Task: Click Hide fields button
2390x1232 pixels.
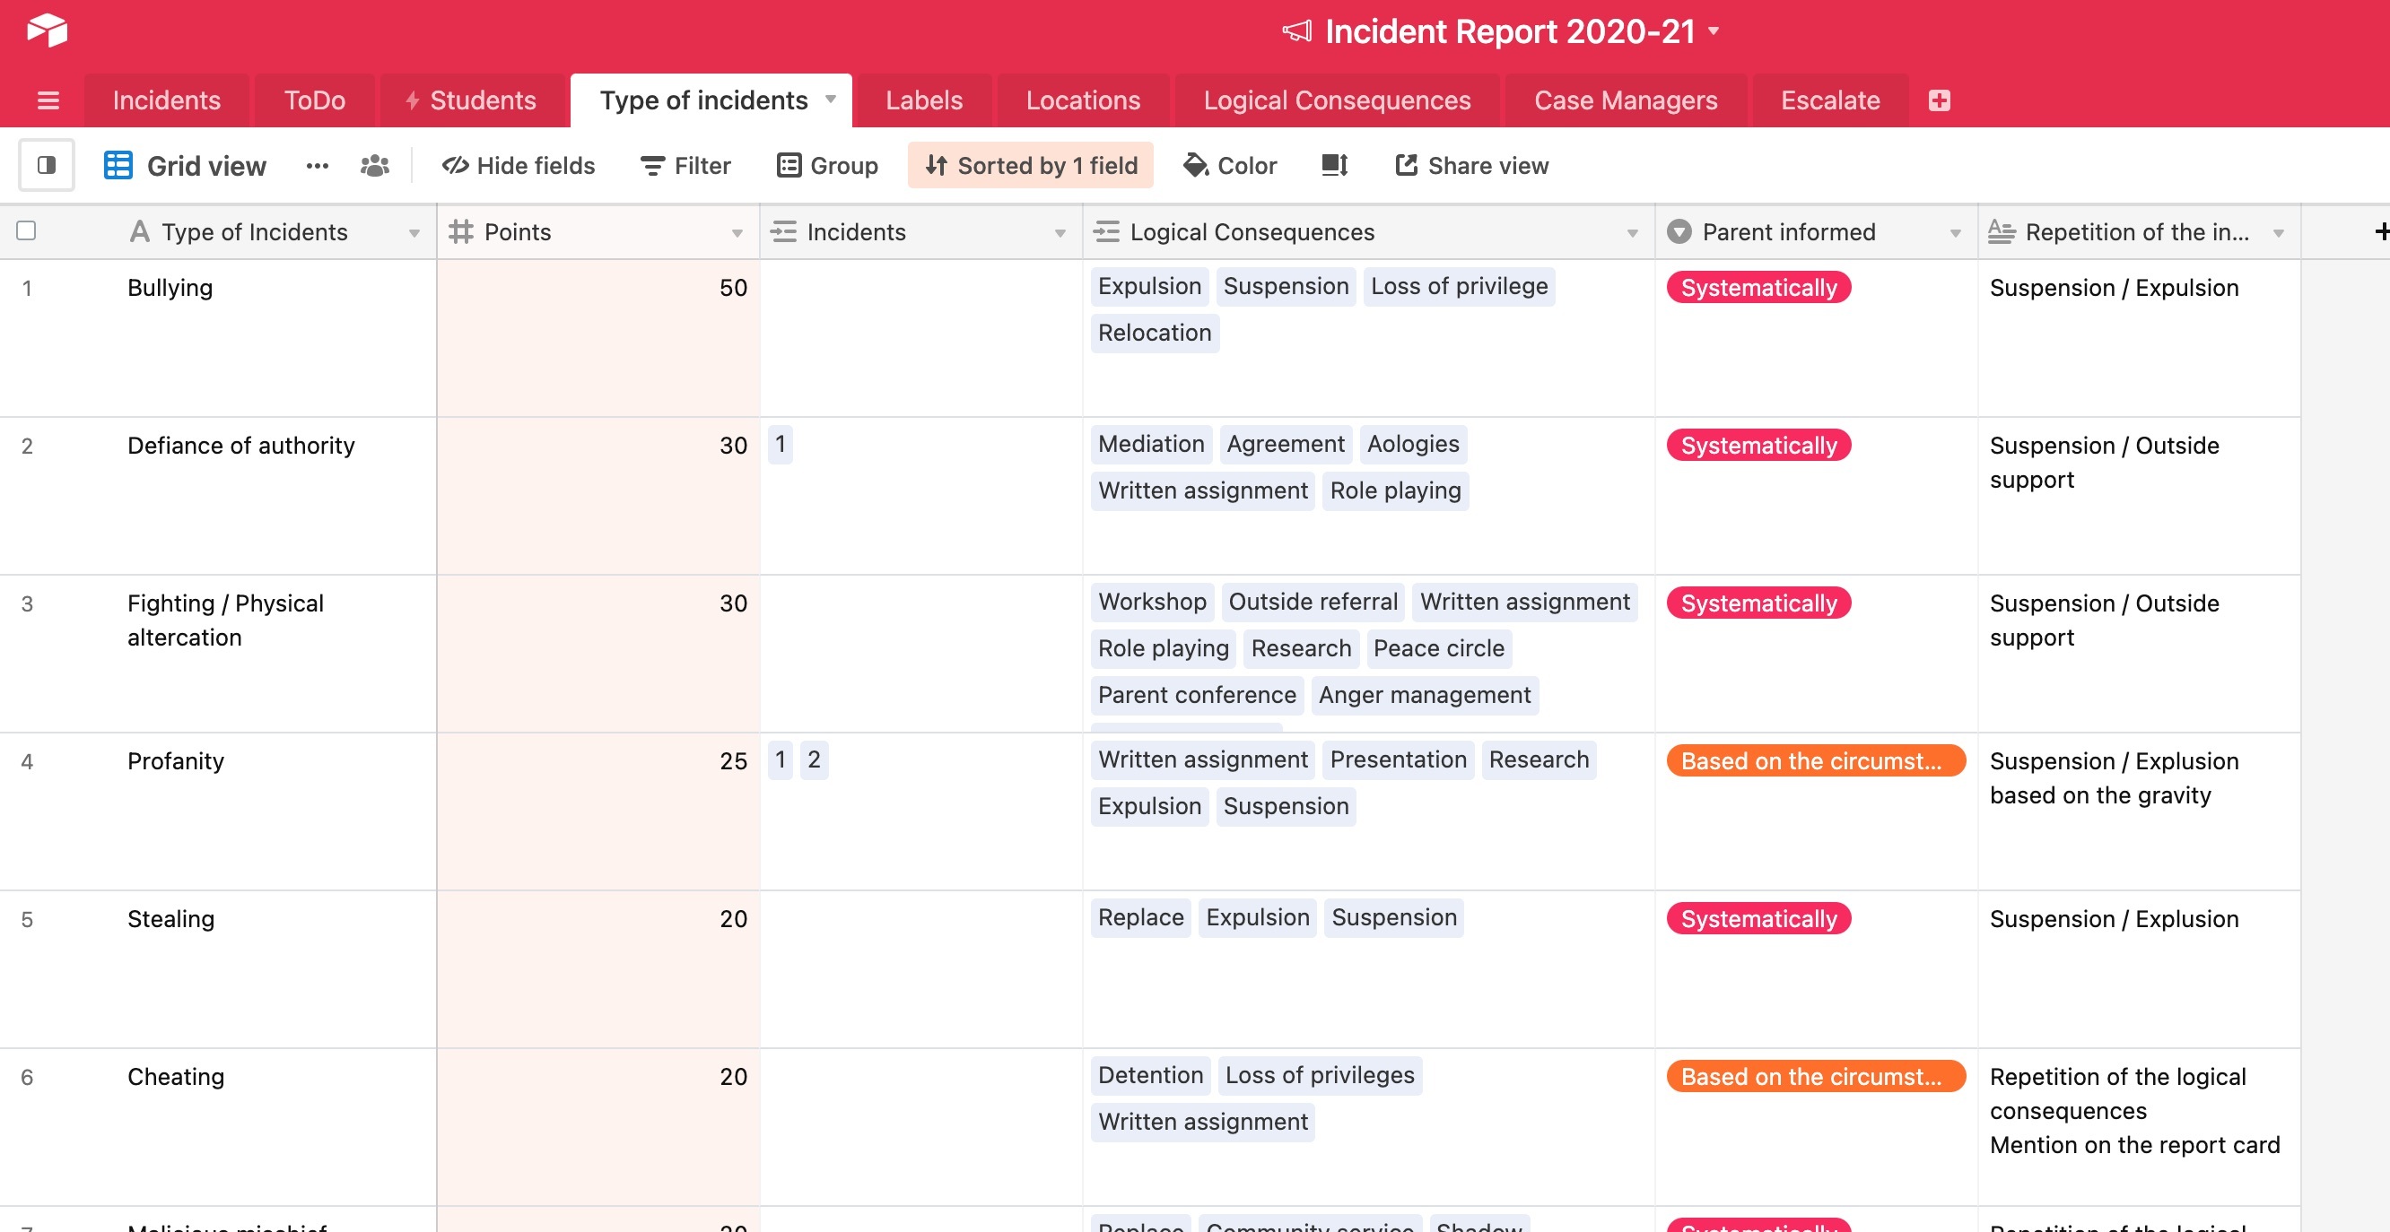Action: point(519,165)
